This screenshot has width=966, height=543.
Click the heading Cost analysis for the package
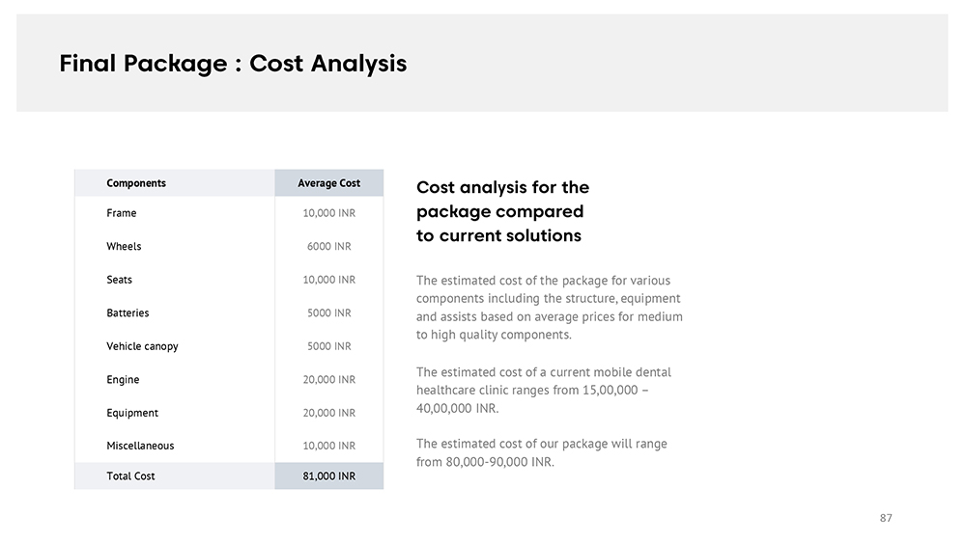(502, 211)
